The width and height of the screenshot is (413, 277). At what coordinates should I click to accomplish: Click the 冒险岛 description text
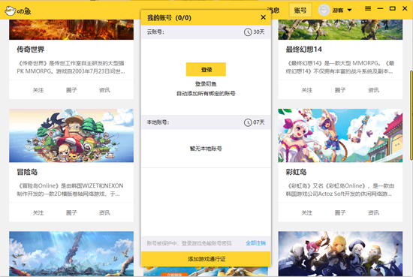click(70, 190)
